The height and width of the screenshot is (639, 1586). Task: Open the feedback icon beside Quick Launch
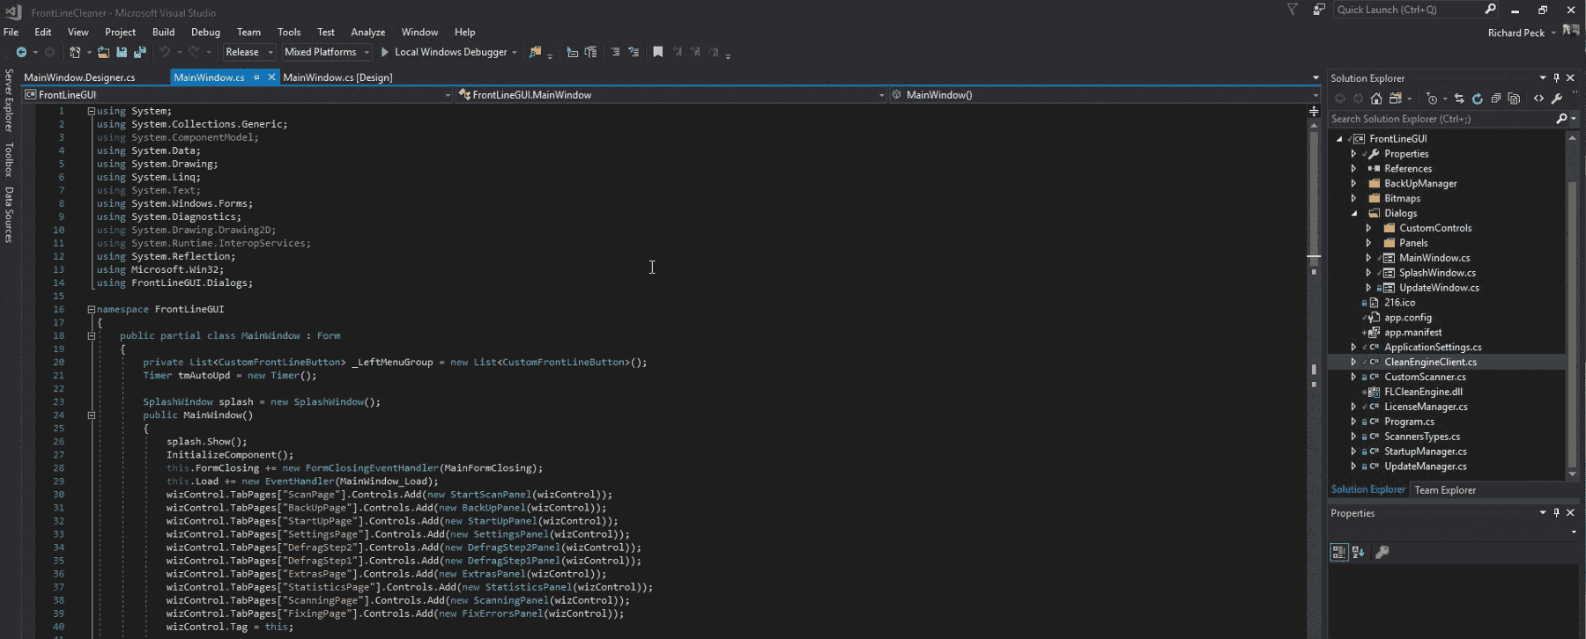click(x=1319, y=10)
